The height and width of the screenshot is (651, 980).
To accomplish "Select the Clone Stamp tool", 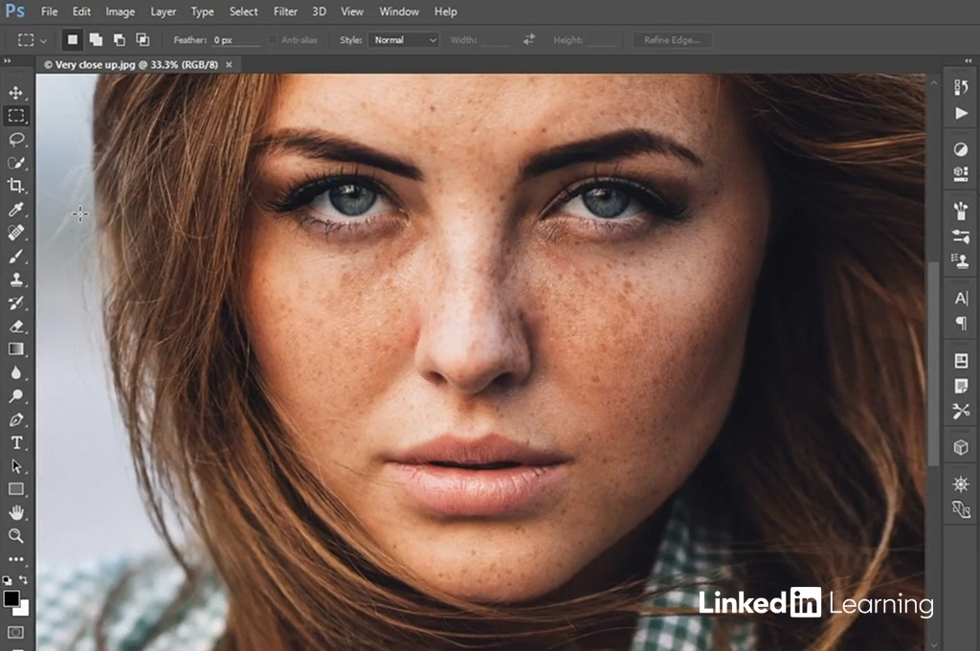I will click(x=16, y=280).
